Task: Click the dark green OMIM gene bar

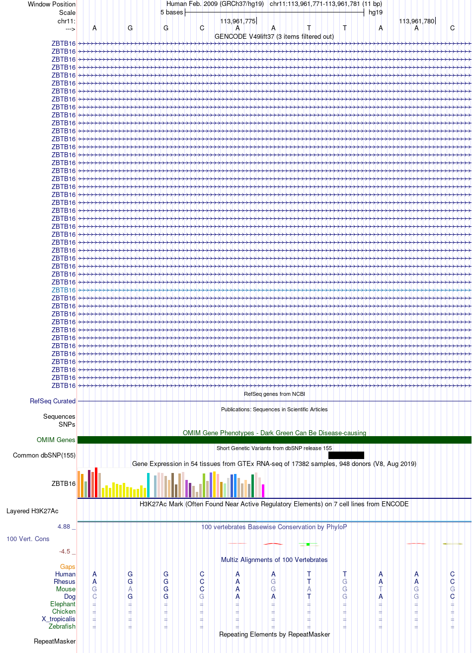Action: point(274,440)
